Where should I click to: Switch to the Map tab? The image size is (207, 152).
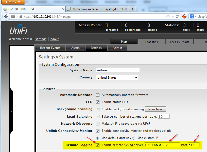pyautogui.click(x=124, y=41)
